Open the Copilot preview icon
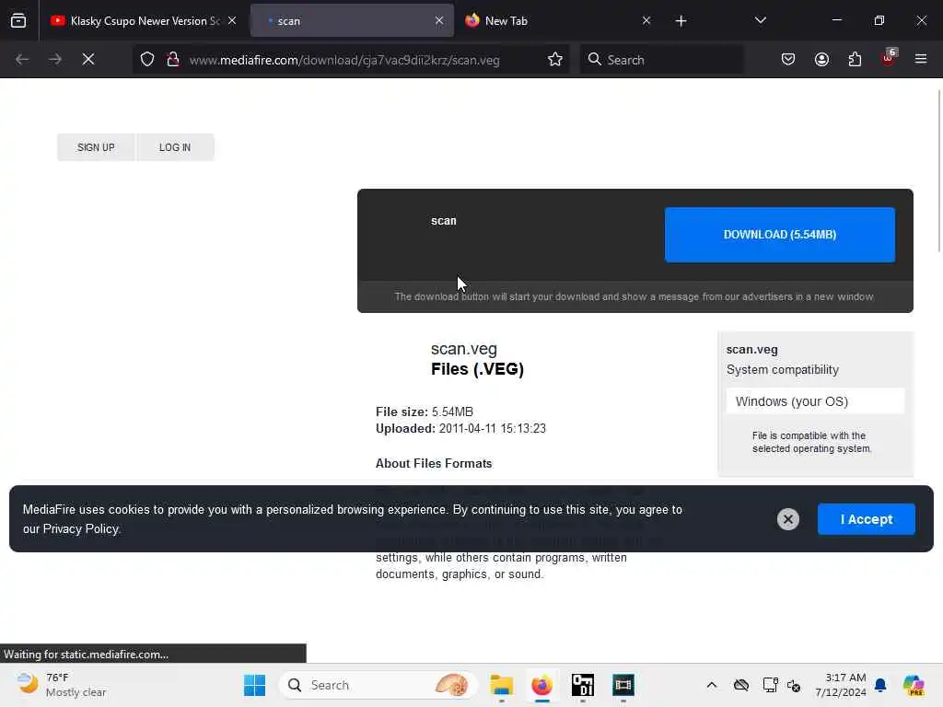The image size is (943, 707). pos(914,685)
